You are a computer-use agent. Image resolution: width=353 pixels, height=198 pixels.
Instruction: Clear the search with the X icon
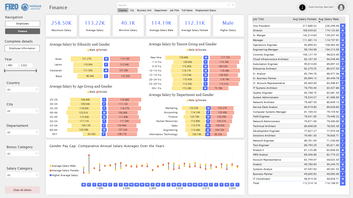point(233,5)
